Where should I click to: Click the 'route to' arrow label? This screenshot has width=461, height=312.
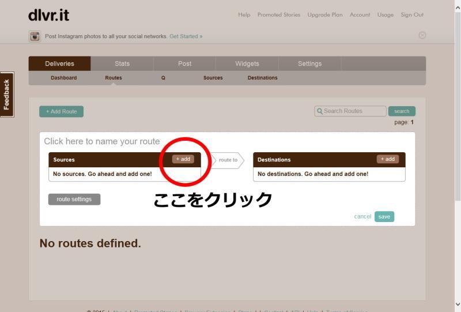tap(228, 160)
